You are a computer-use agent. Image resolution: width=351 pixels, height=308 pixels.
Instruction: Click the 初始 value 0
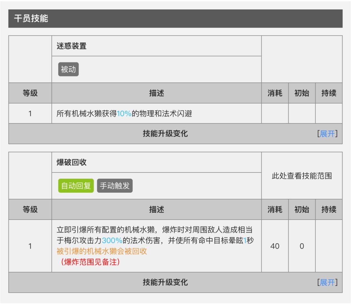[302, 246]
